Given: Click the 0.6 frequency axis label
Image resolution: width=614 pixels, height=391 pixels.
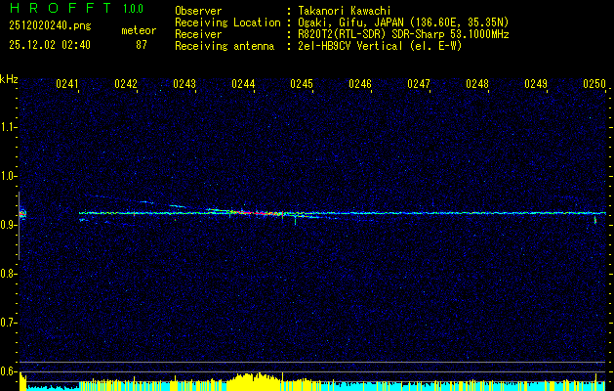Looking at the screenshot, I should (9, 371).
